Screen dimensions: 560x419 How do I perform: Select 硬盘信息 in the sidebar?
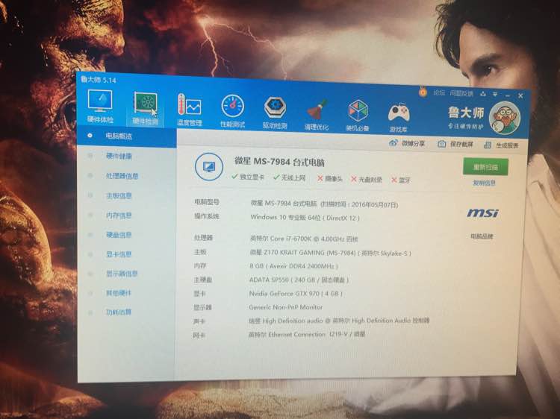coord(119,235)
